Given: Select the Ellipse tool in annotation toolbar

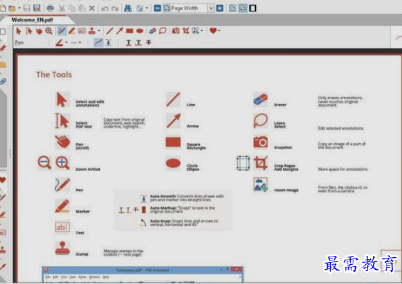Looking at the screenshot, I should [x=140, y=31].
